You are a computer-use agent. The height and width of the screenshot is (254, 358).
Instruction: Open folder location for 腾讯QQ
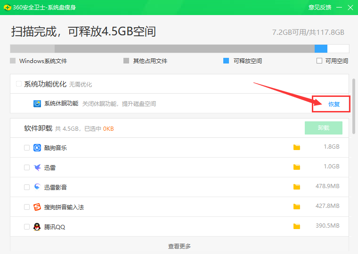(297, 226)
